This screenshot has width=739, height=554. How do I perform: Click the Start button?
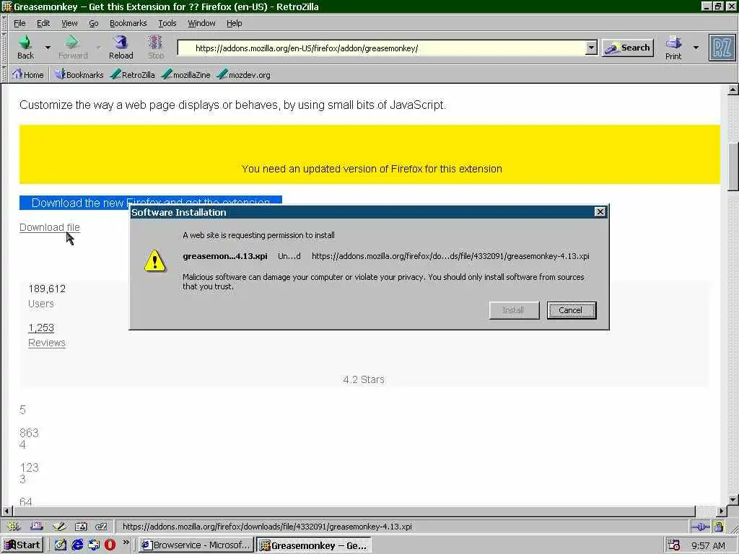point(22,545)
